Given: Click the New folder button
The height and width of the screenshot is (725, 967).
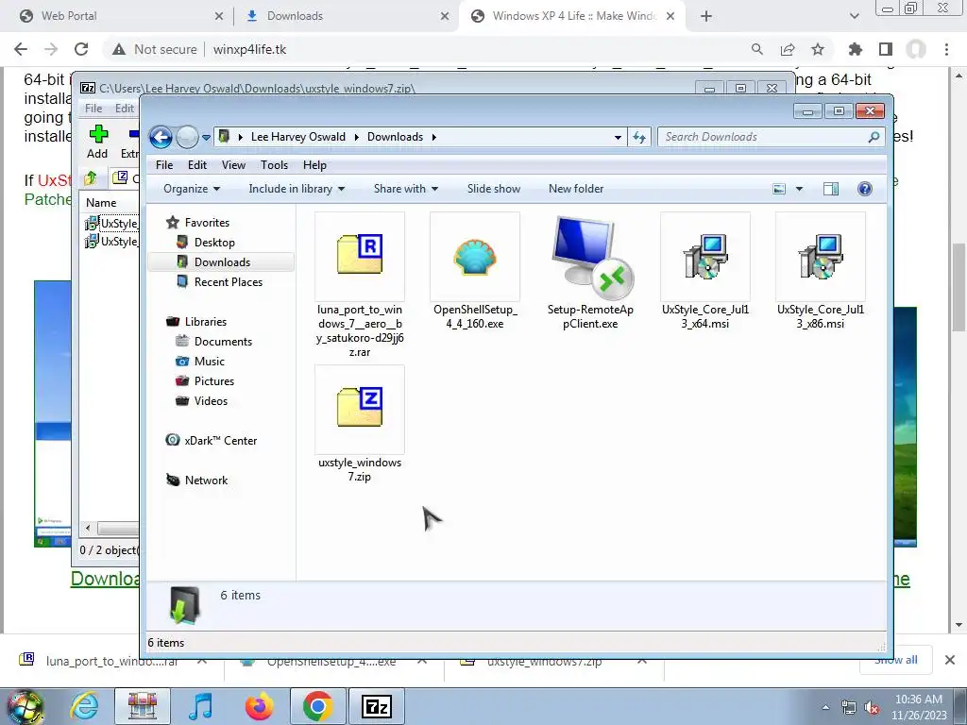Looking at the screenshot, I should [x=576, y=189].
